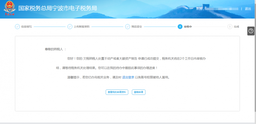Image resolution: width=256 pixels, height=124 pixels.
Task: Select the 预览提交 step label
Action: 137,27
